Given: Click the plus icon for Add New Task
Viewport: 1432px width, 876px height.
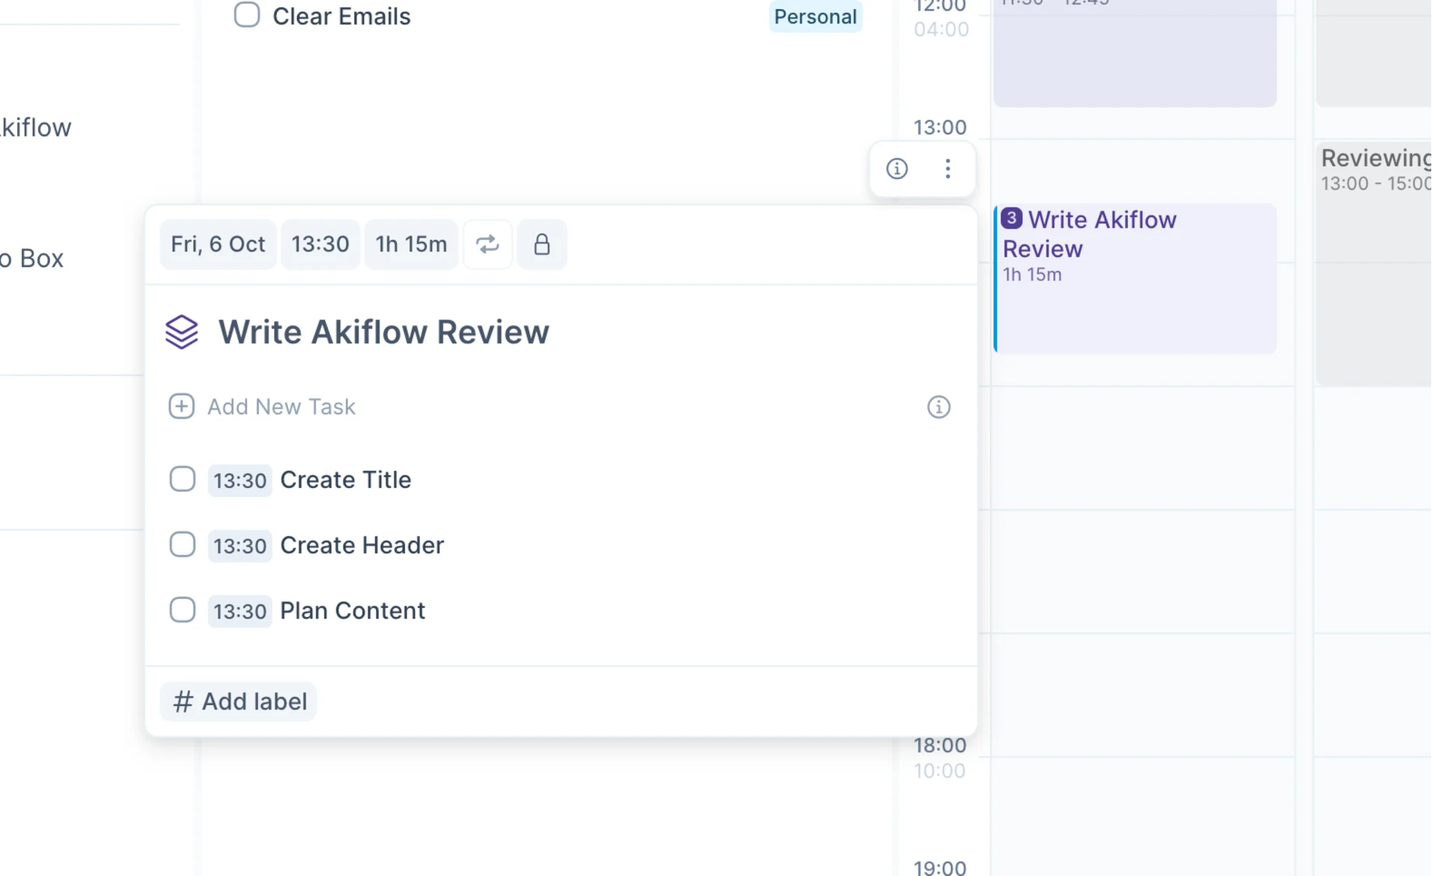Looking at the screenshot, I should (181, 407).
